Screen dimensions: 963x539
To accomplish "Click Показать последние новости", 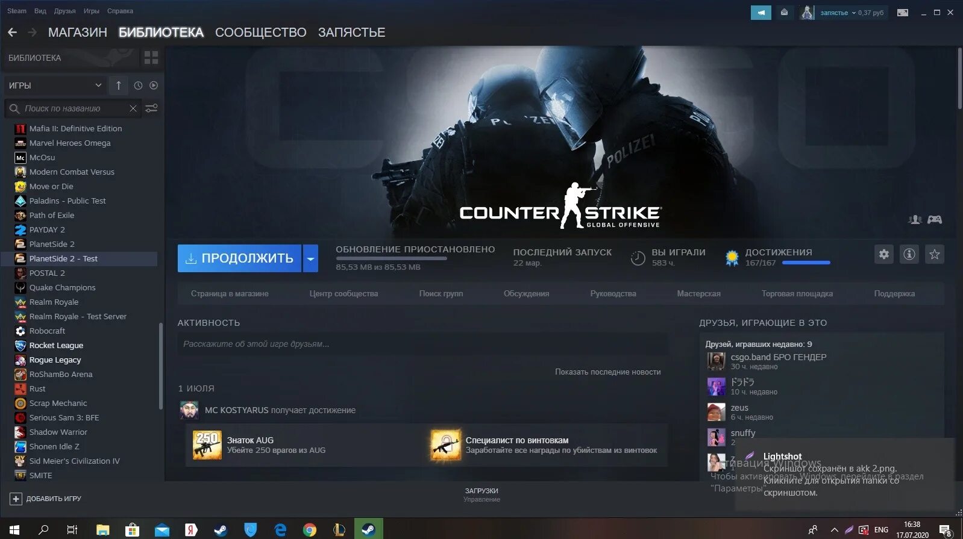I will 608,372.
